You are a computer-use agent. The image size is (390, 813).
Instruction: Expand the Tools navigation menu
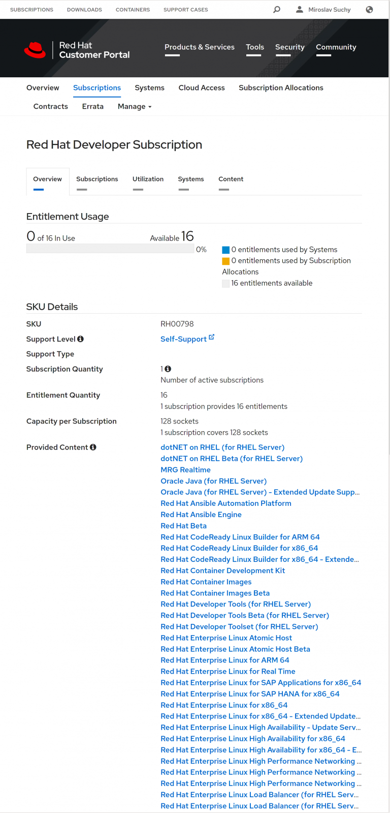[x=255, y=47]
